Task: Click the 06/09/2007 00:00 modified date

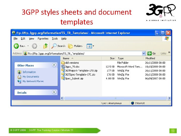Action: [x=155, y=78]
